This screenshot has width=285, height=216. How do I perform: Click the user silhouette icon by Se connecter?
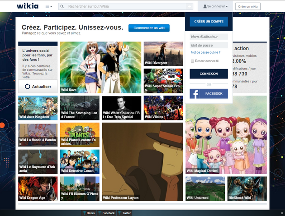coord(205,6)
